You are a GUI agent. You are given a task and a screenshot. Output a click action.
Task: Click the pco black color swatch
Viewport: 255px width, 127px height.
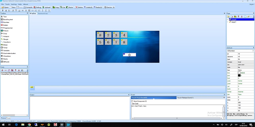click(239, 75)
